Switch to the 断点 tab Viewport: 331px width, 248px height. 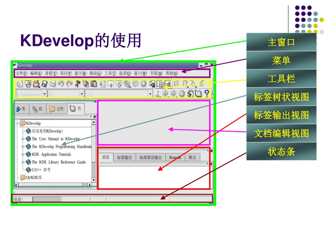[193, 158]
